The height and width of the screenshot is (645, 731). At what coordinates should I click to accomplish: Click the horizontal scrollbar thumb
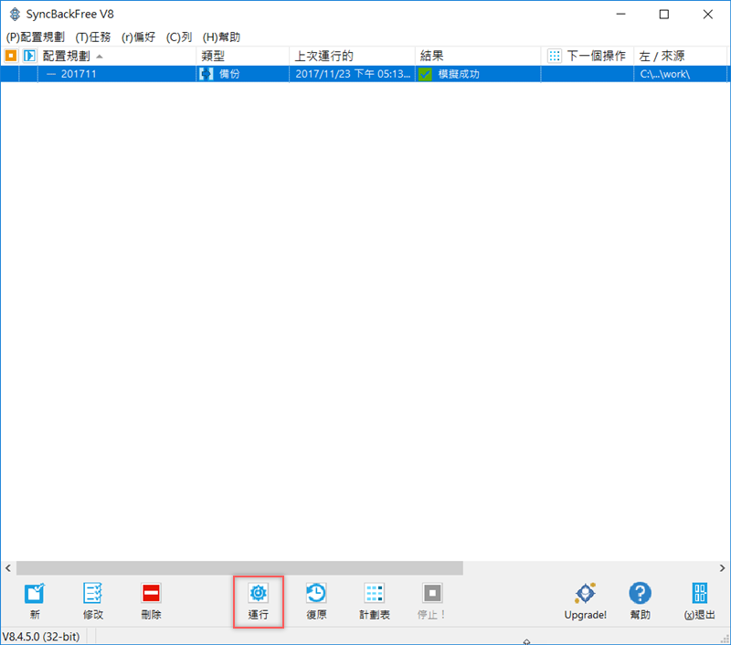[239, 568]
